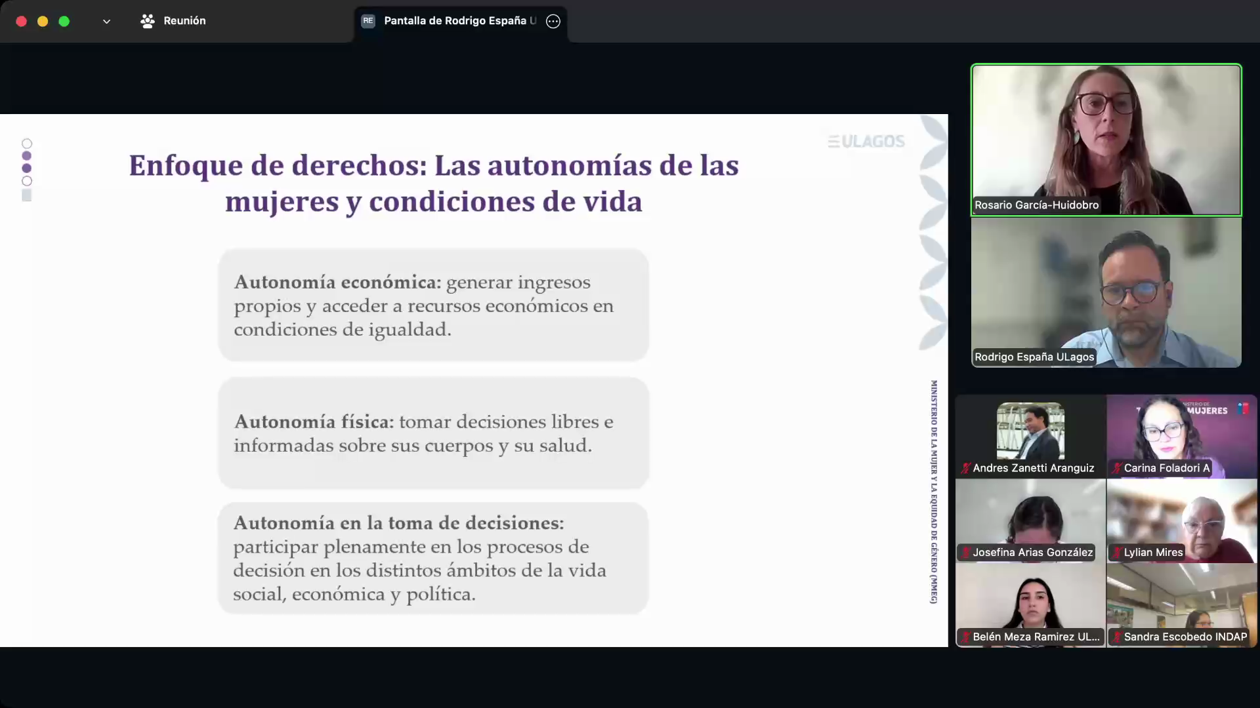This screenshot has height=708, width=1260.
Task: Select Rosario García-Huidobro's video tile
Action: click(x=1106, y=139)
